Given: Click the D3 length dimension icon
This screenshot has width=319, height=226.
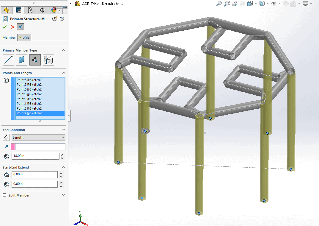Looking at the screenshot, I should (6, 156).
